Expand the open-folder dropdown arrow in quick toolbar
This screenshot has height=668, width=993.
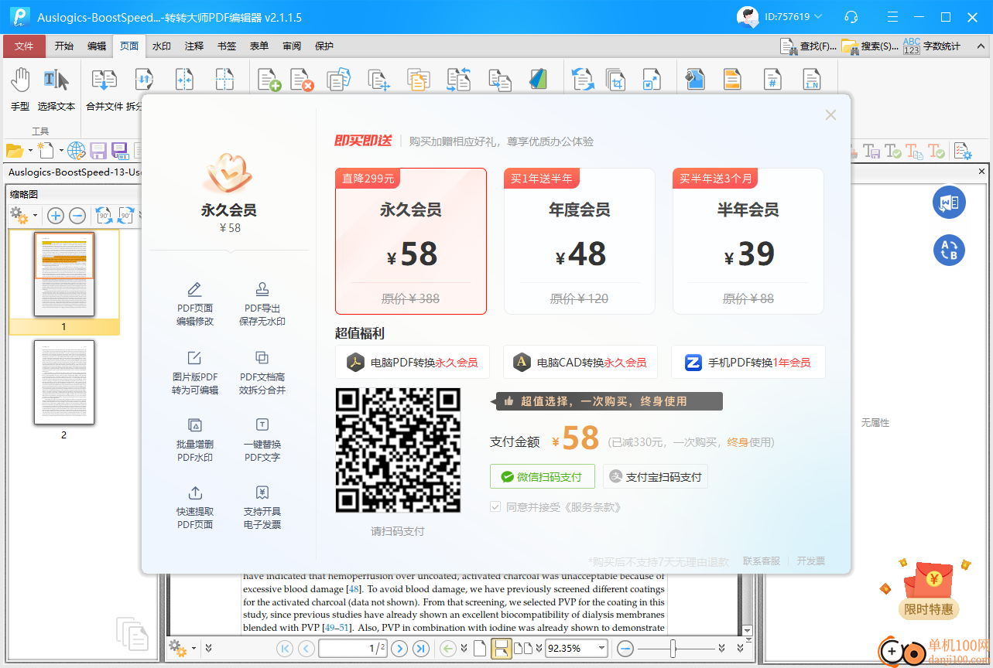[x=30, y=151]
